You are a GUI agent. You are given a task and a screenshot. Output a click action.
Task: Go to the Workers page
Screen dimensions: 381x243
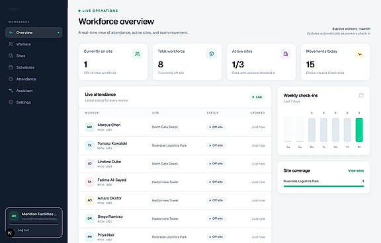tap(34, 44)
